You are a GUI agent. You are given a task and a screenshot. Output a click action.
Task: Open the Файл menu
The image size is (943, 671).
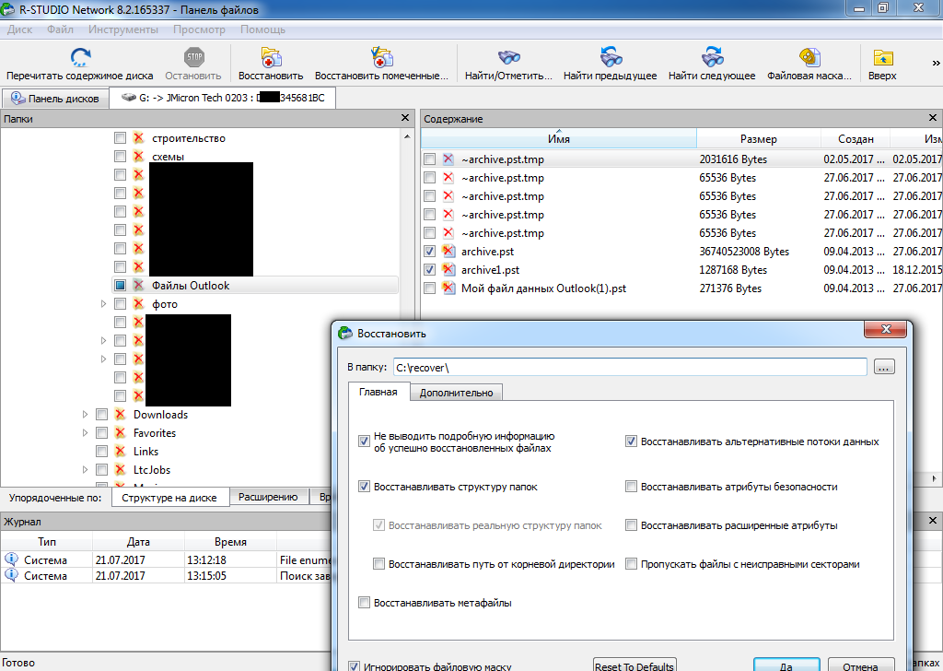coord(60,29)
